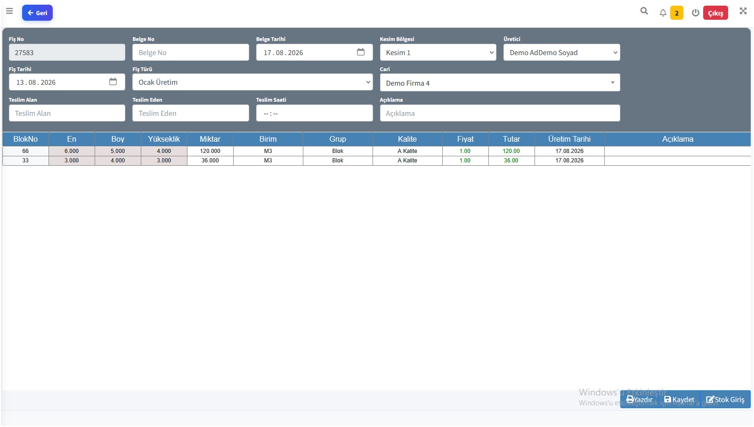Click the Teslim Saati time field
Image resolution: width=754 pixels, height=427 pixels.
point(314,113)
